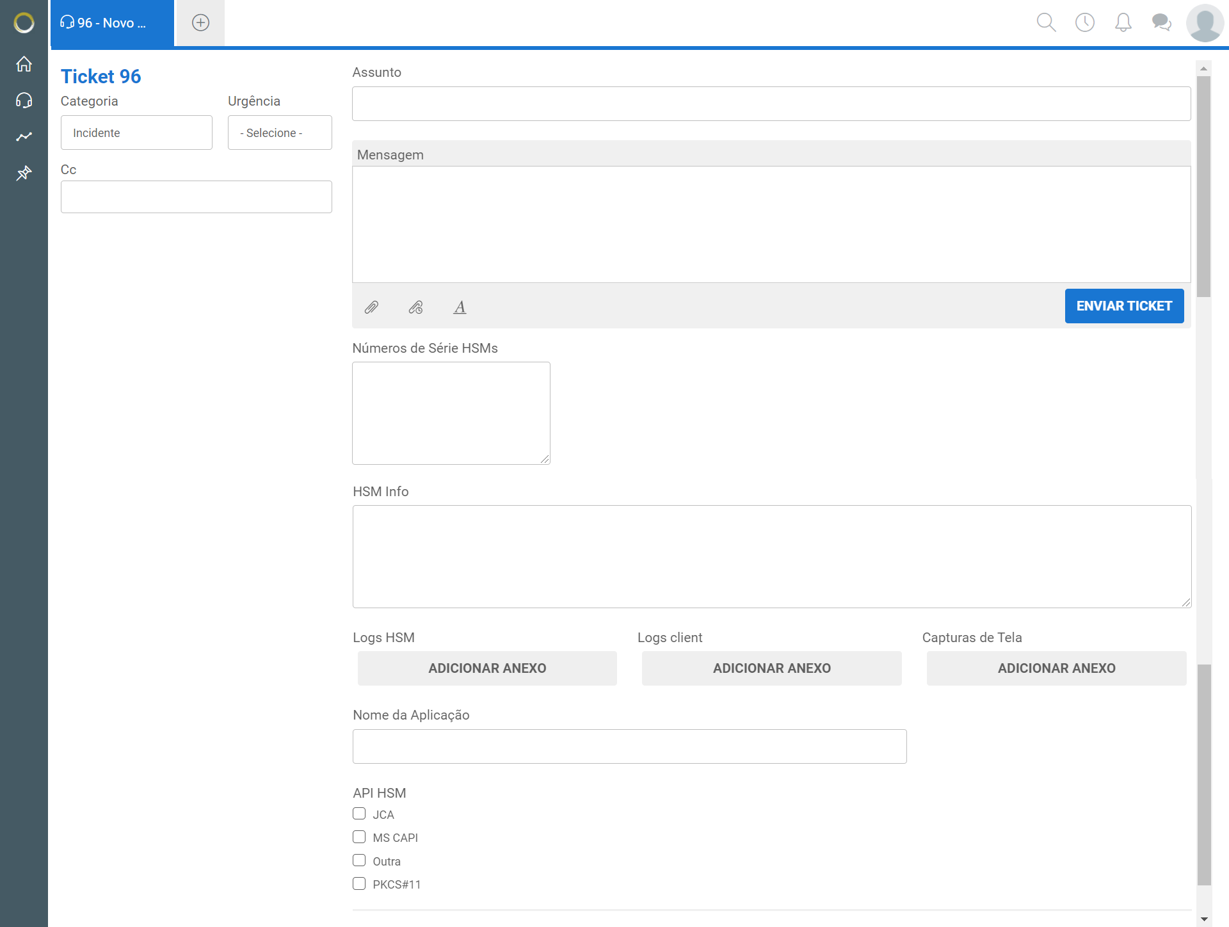Click the Ticket 96 heading

point(101,76)
